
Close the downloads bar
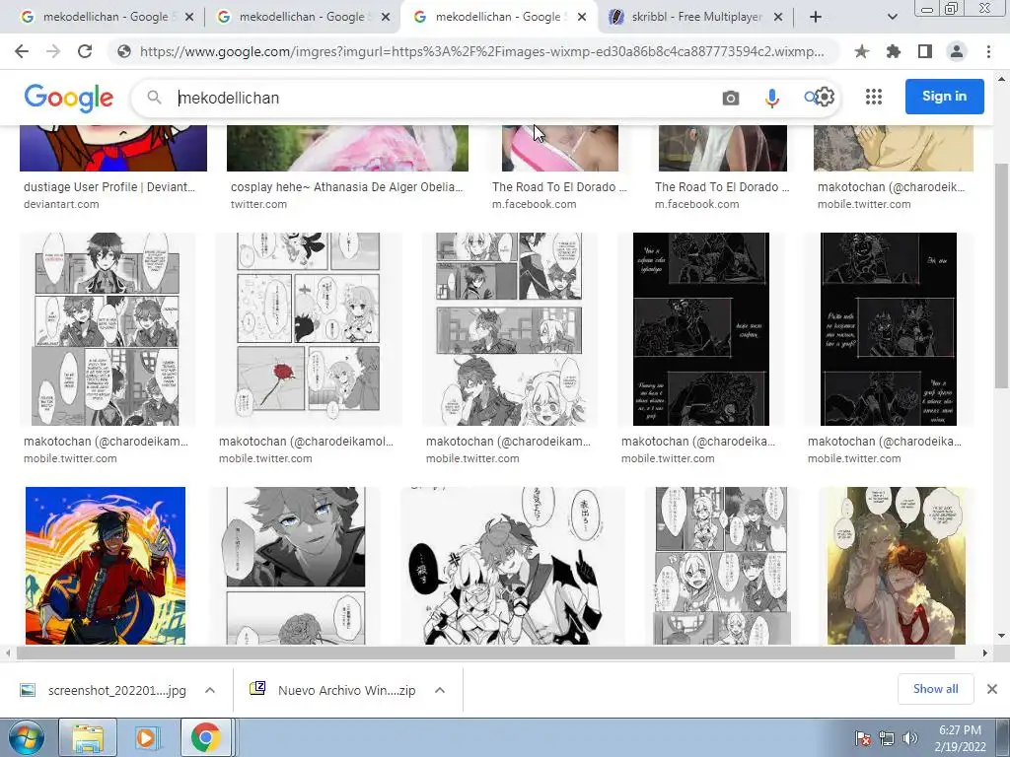click(x=992, y=689)
